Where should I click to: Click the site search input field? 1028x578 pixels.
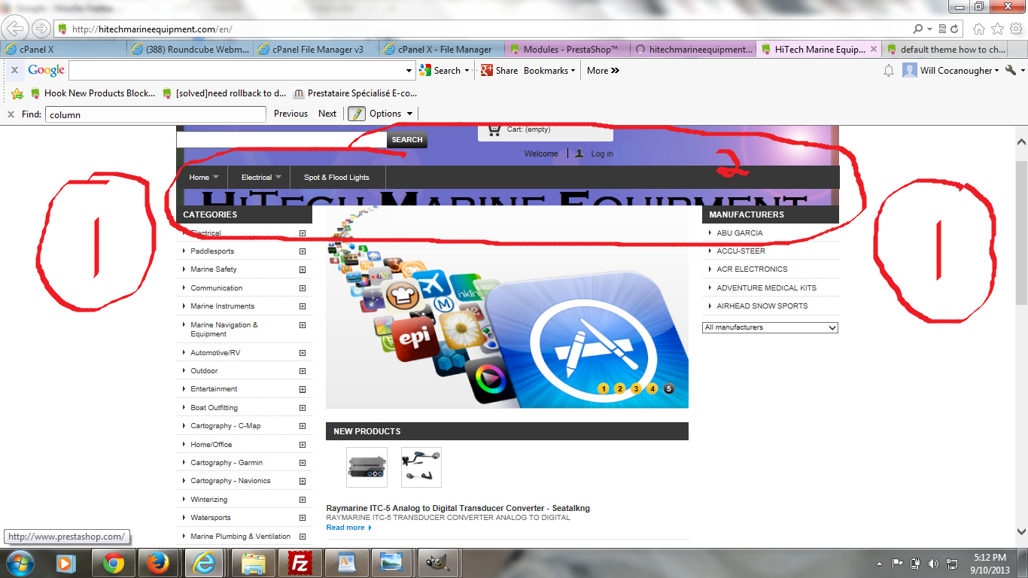pyautogui.click(x=281, y=139)
